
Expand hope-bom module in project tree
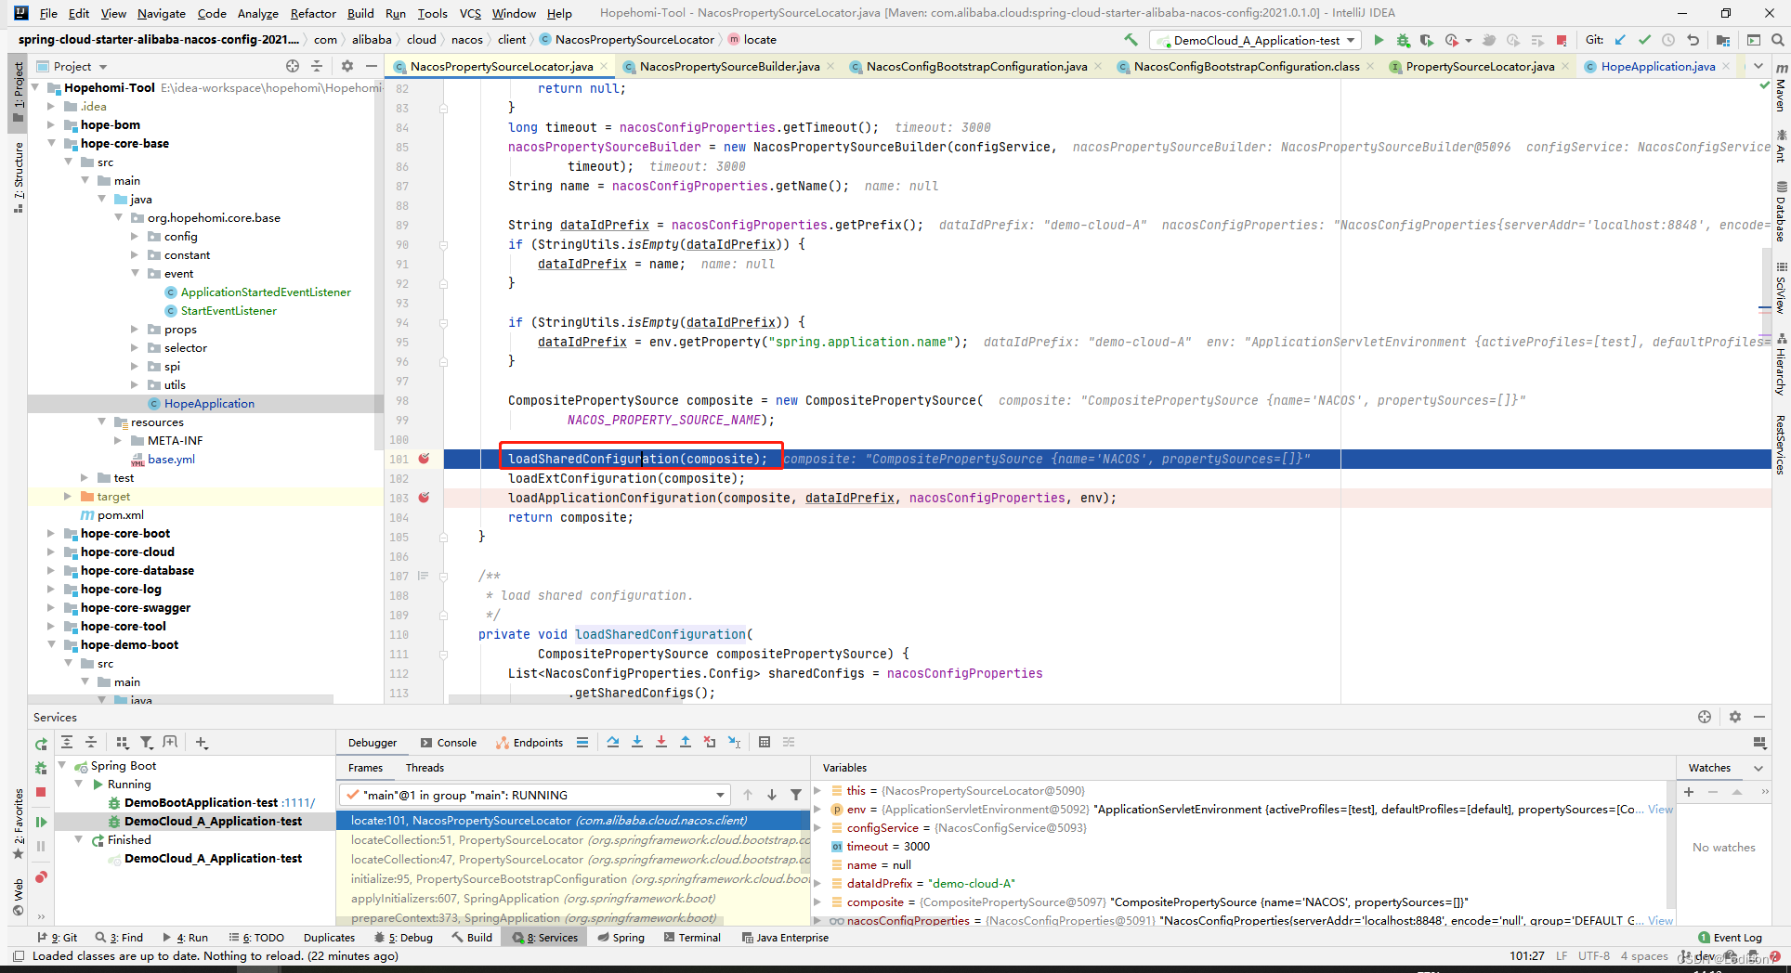51,125
